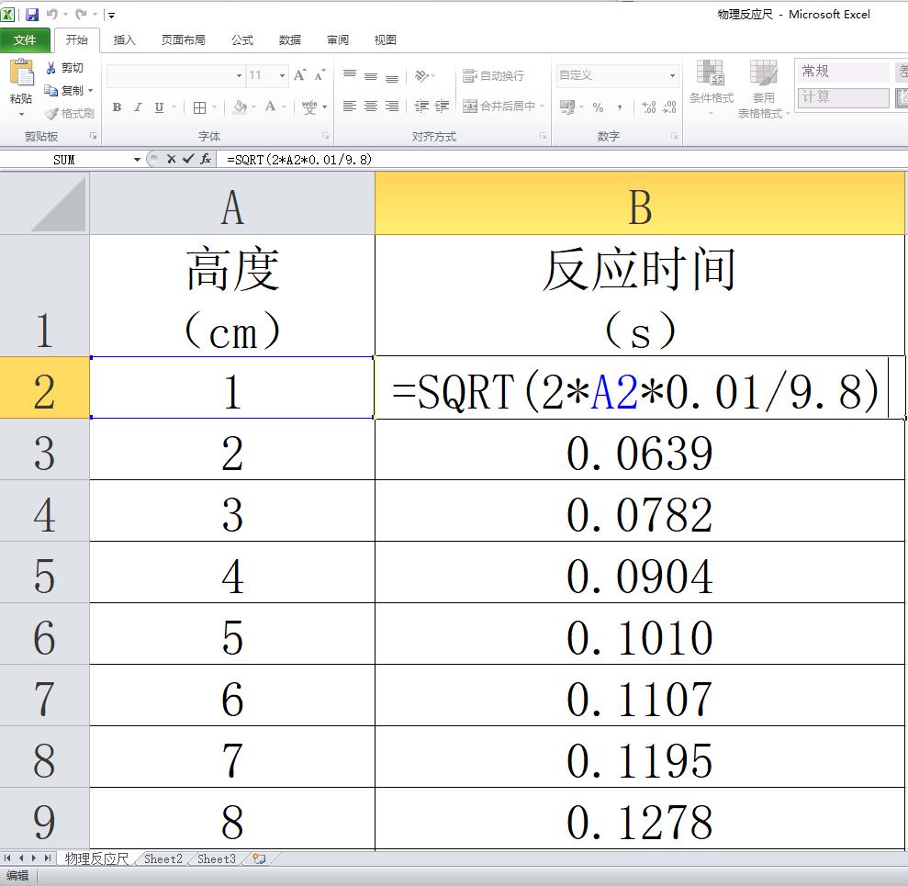Open Customize Quick Access Toolbar arrow

click(111, 15)
